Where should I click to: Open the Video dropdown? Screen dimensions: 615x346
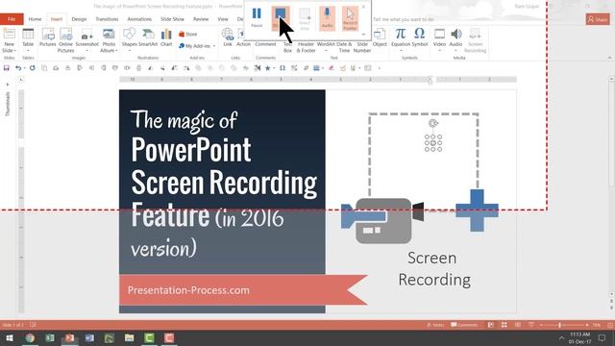439,40
